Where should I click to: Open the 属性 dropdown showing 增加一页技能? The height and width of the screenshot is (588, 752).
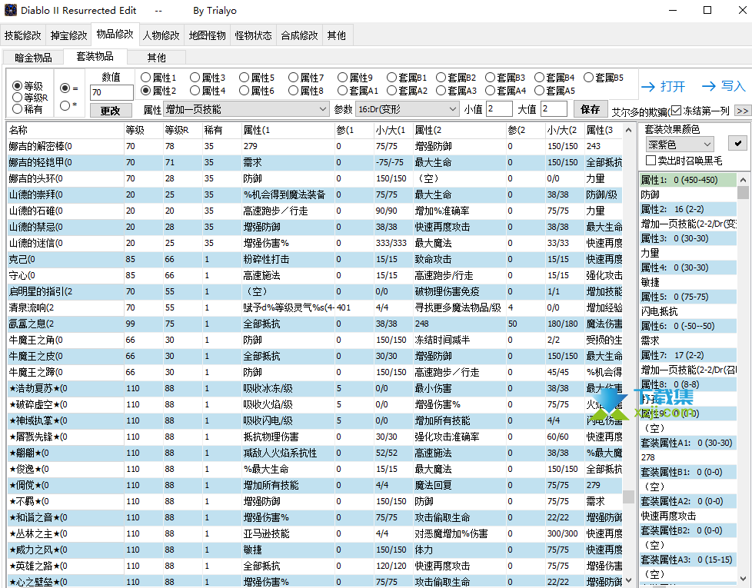(246, 109)
